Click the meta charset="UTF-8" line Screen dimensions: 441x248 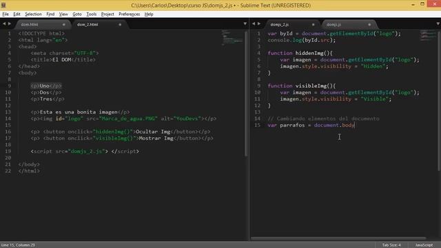[x=65, y=53]
